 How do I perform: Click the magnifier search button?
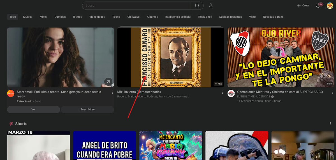197,6
